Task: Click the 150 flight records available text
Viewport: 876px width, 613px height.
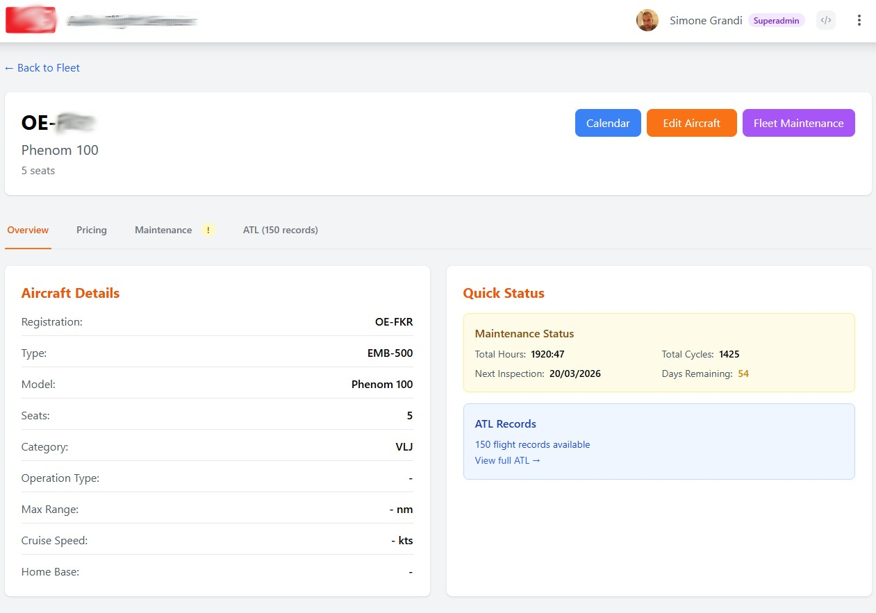Action: click(532, 444)
